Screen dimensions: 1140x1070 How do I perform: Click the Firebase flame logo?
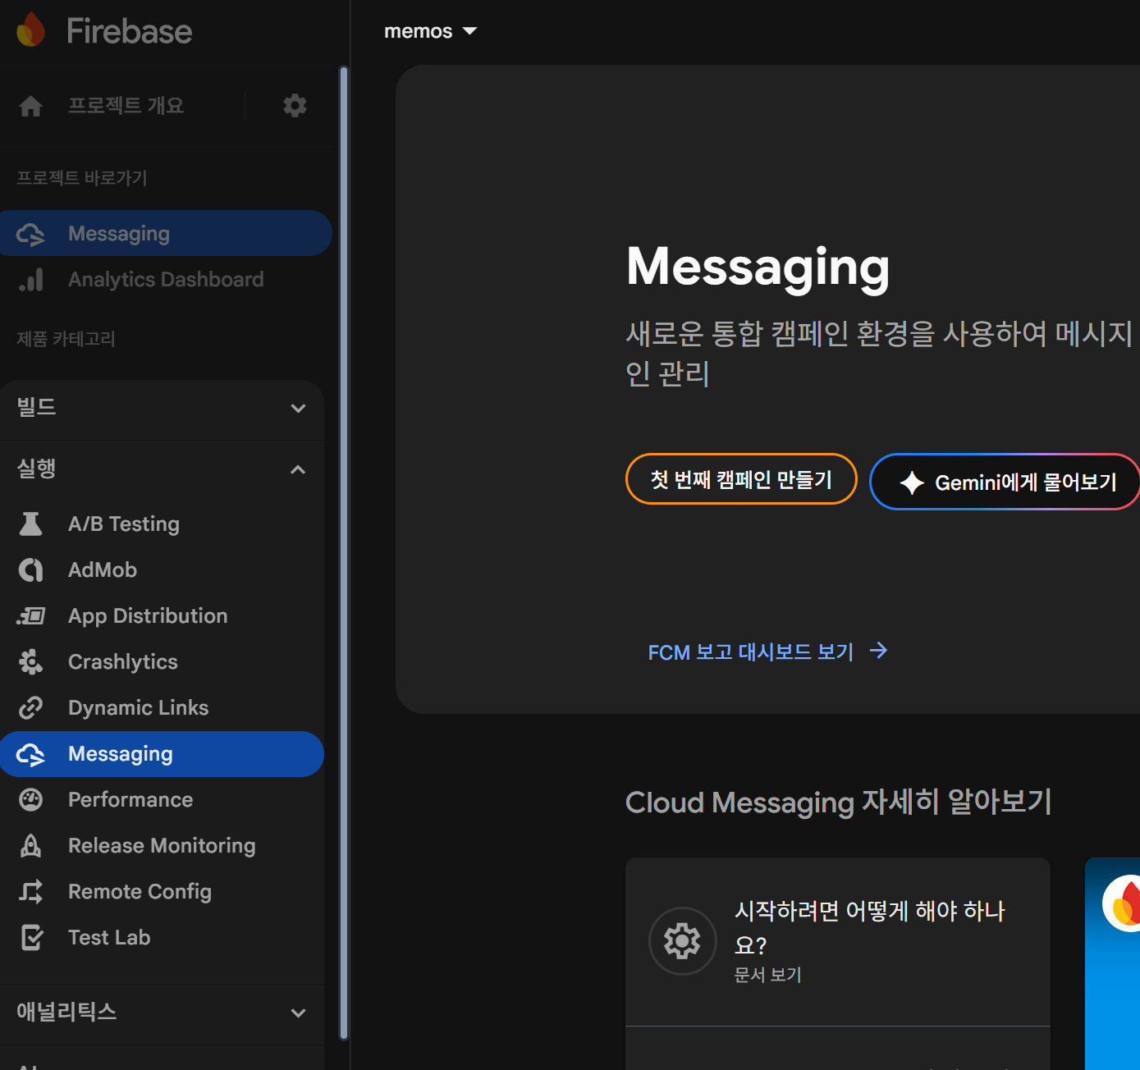(30, 30)
